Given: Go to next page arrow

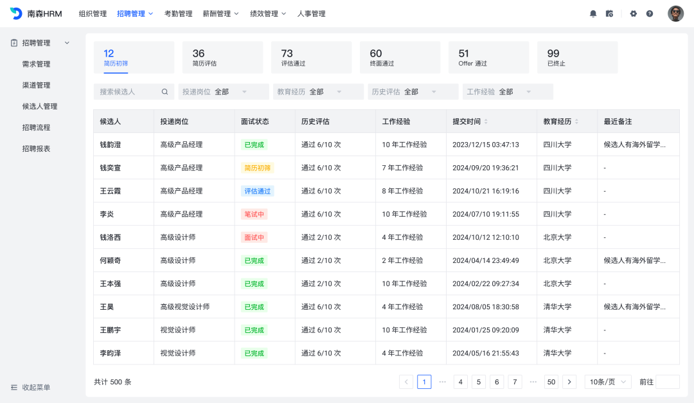Looking at the screenshot, I should (x=569, y=382).
